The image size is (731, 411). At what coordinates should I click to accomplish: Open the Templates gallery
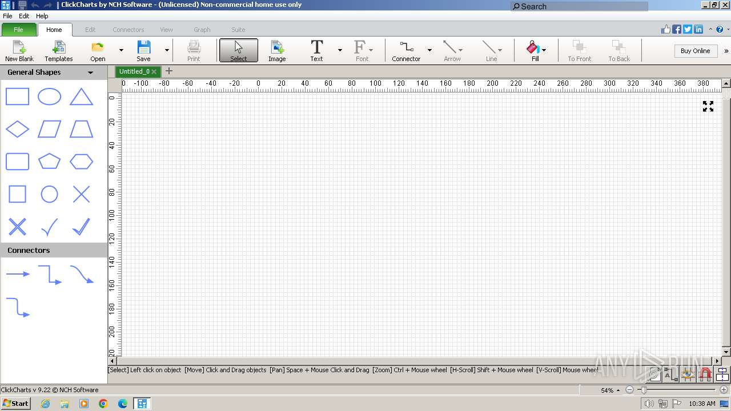pyautogui.click(x=59, y=51)
